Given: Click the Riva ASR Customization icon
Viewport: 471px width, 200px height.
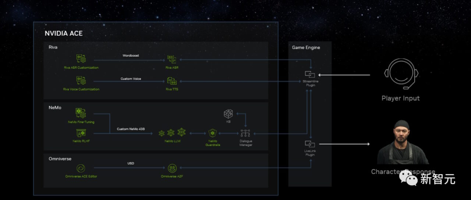Looking at the screenshot, I should [81, 59].
